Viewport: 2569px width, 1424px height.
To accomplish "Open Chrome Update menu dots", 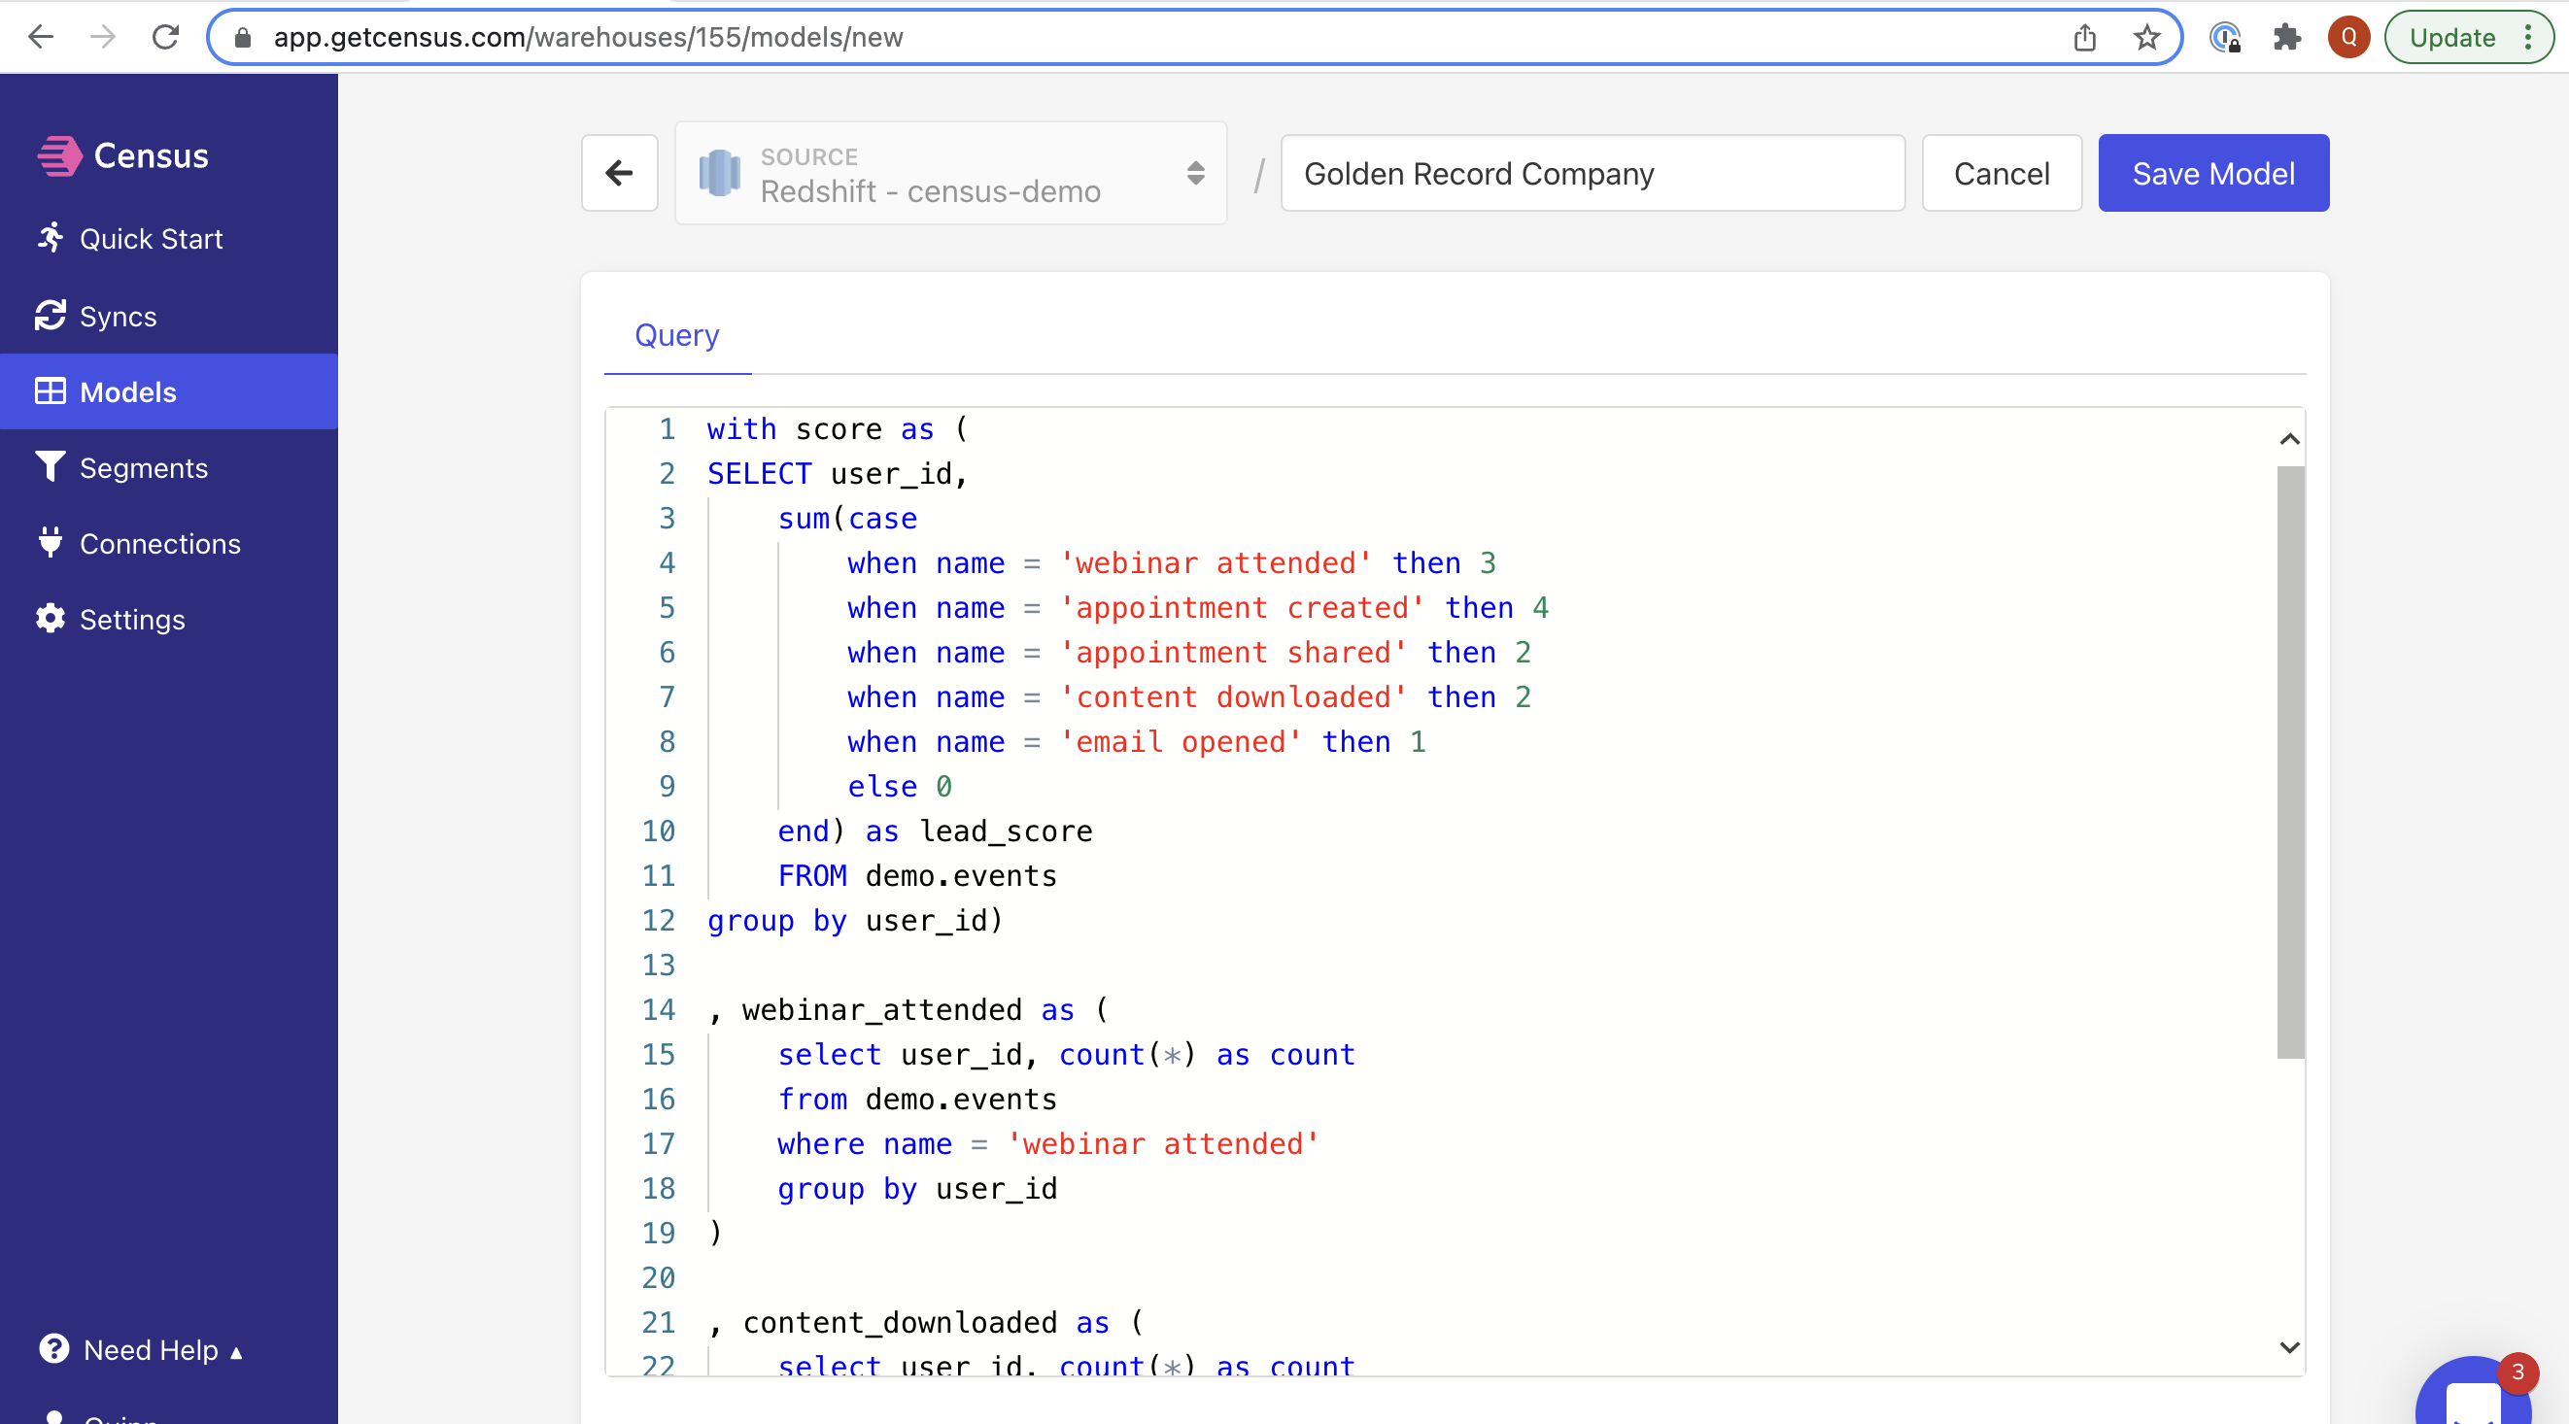I will point(2528,38).
